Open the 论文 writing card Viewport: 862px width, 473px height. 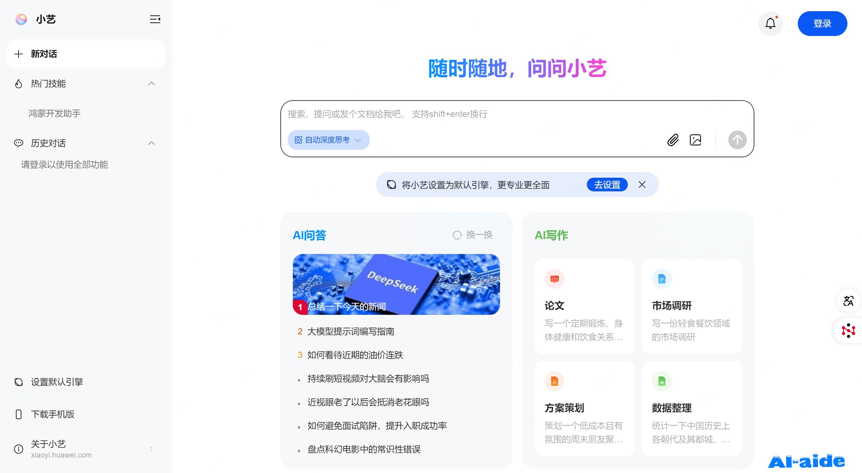tap(585, 306)
